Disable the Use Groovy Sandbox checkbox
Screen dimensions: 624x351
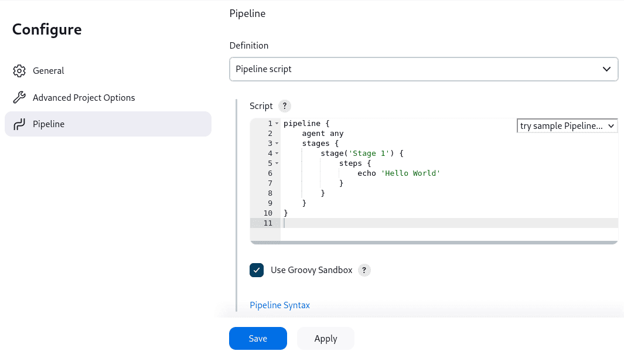pos(257,270)
